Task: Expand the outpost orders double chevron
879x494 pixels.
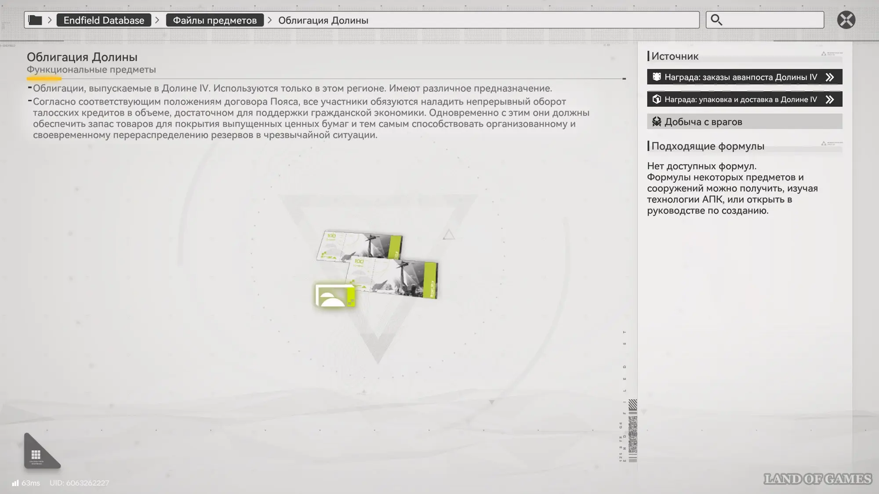Action: point(830,77)
